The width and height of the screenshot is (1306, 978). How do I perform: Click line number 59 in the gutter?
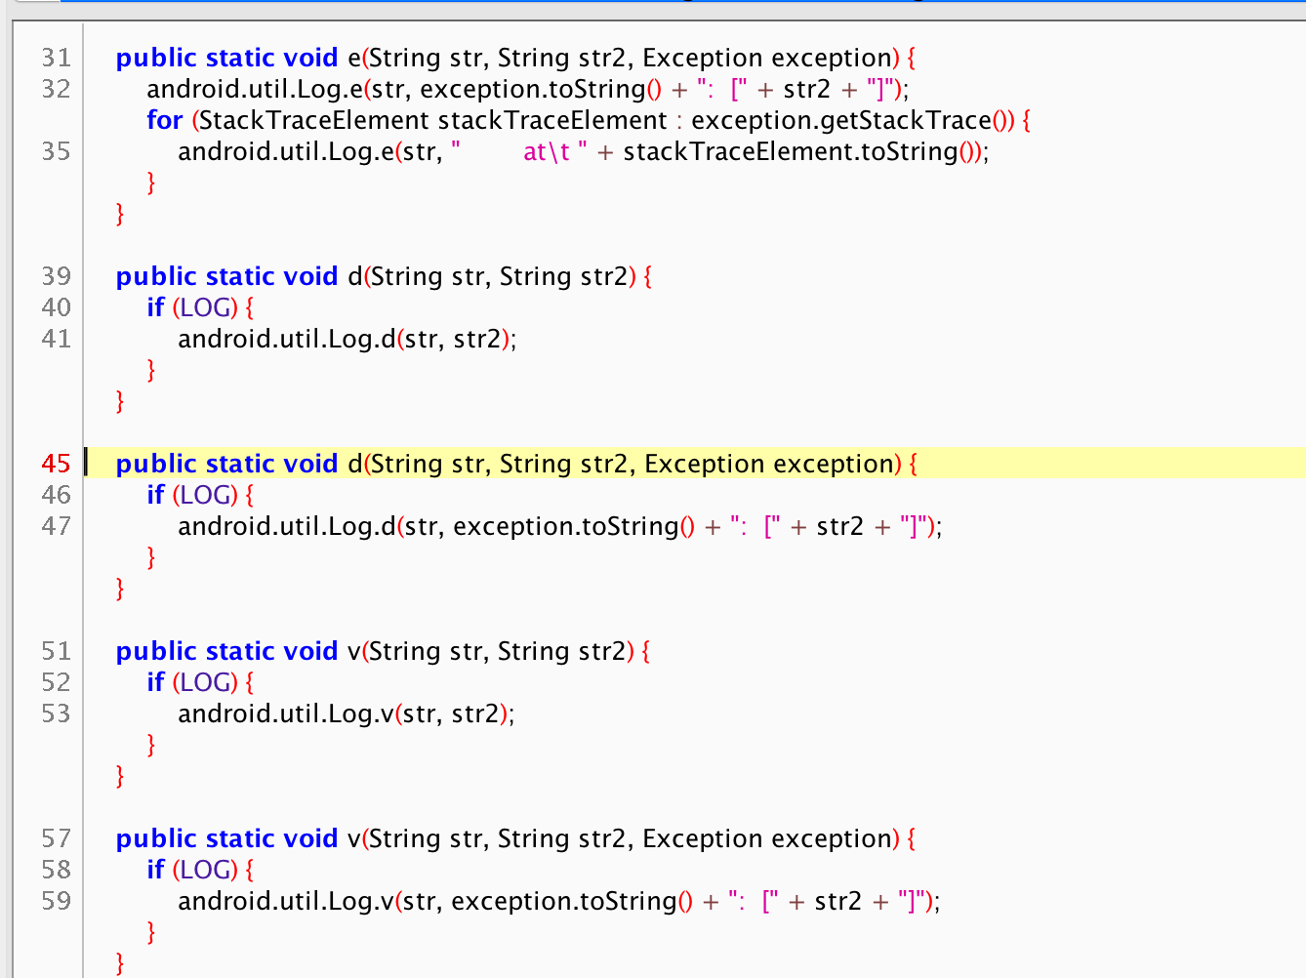56,901
